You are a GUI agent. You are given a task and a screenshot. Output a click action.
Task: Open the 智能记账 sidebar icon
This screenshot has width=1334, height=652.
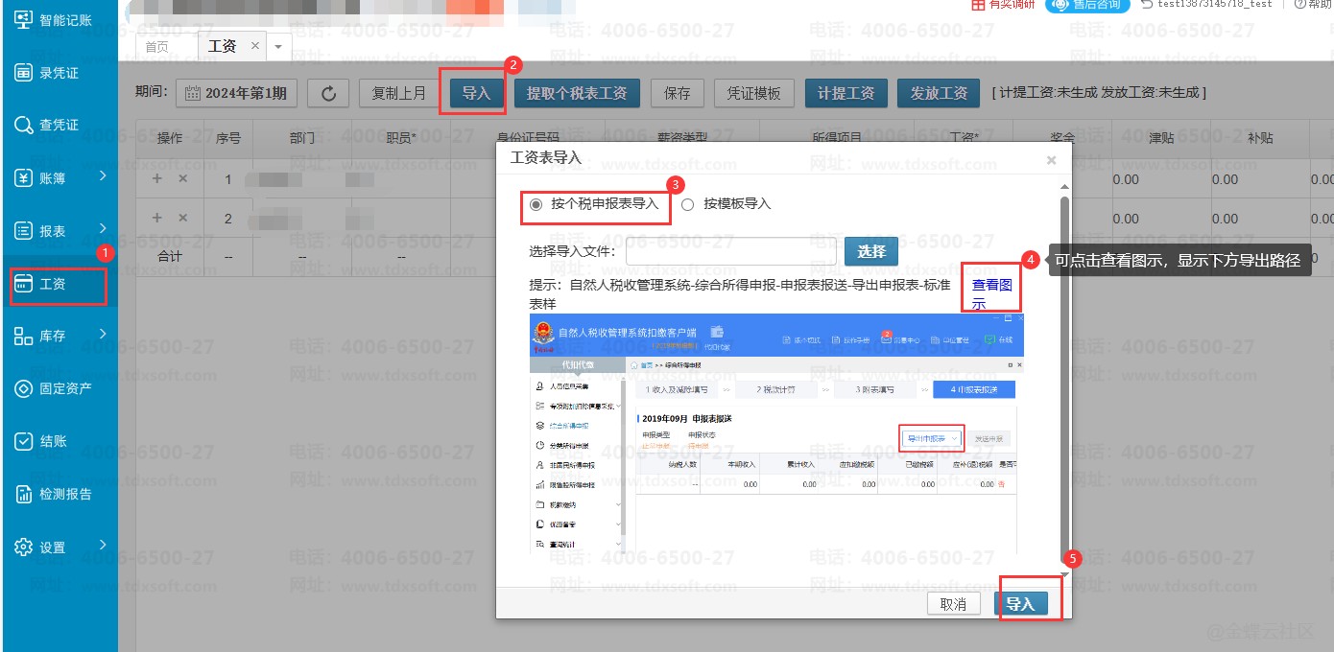[x=24, y=19]
